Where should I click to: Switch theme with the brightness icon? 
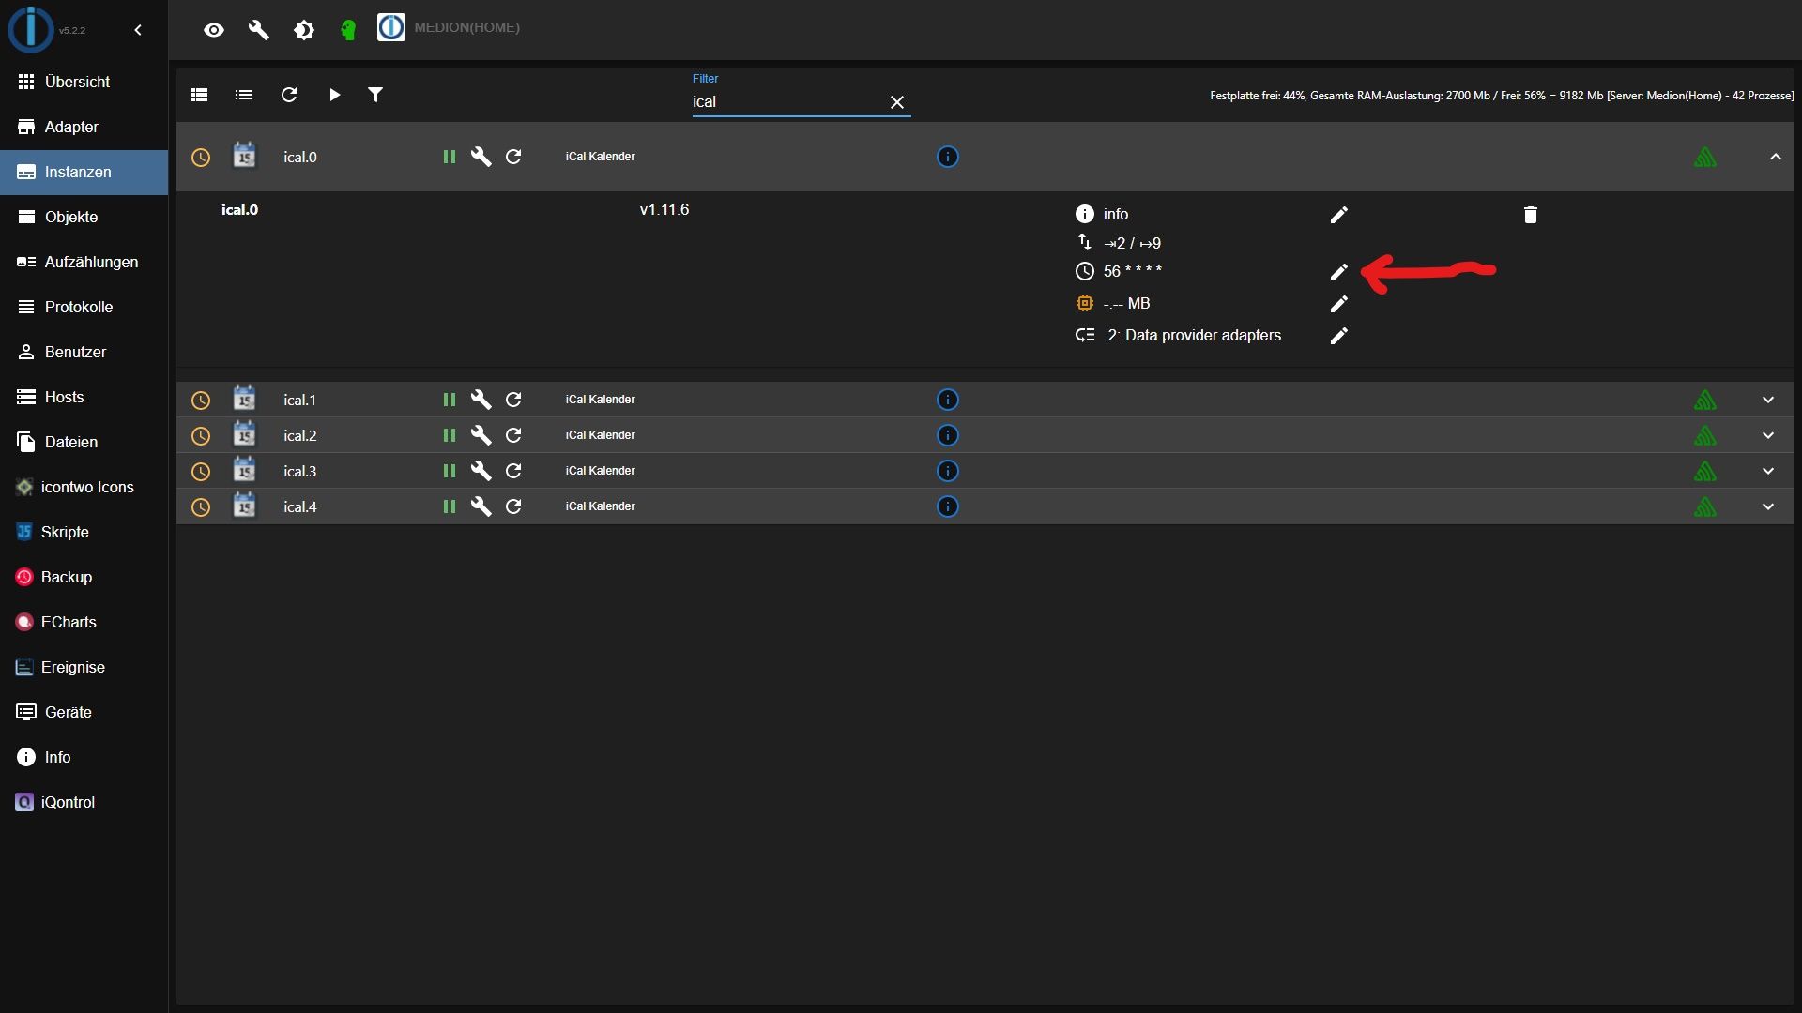point(304,30)
